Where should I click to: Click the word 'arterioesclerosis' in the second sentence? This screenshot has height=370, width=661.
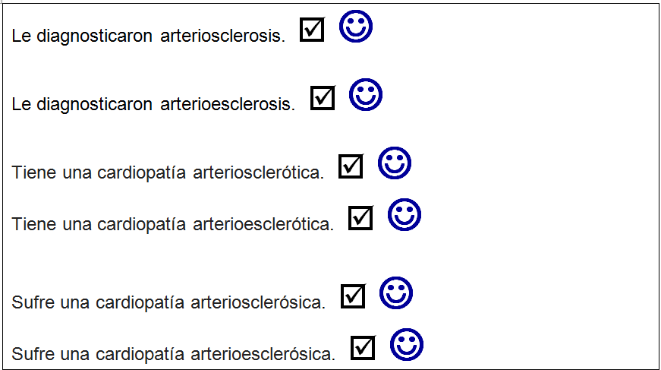[x=228, y=104]
